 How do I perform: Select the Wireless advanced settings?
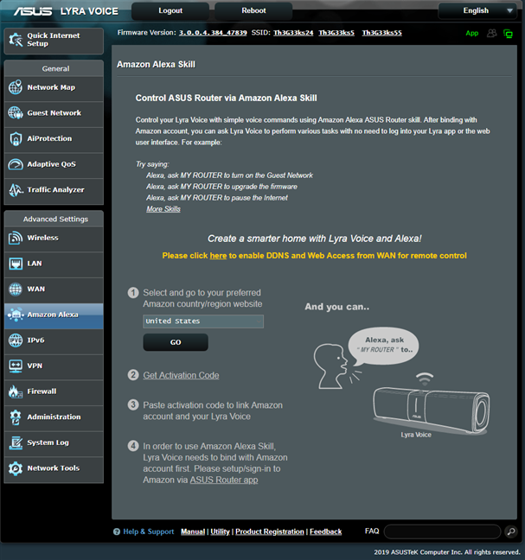point(54,239)
